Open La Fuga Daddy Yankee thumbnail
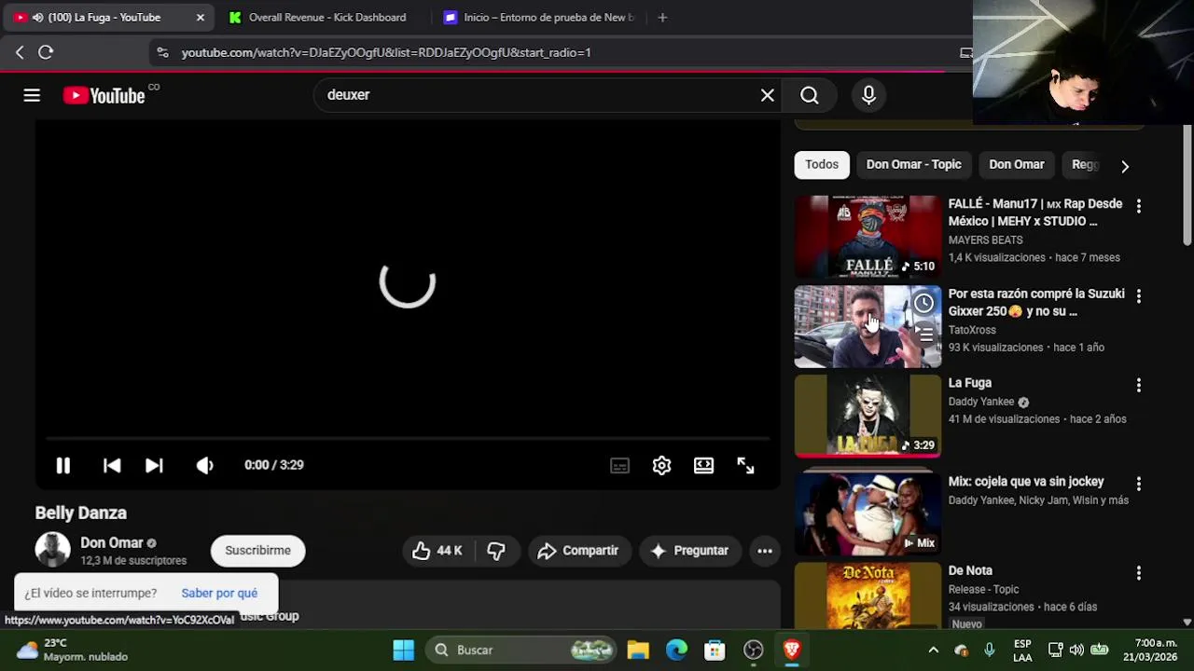Viewport: 1194px width, 671px height. (868, 416)
